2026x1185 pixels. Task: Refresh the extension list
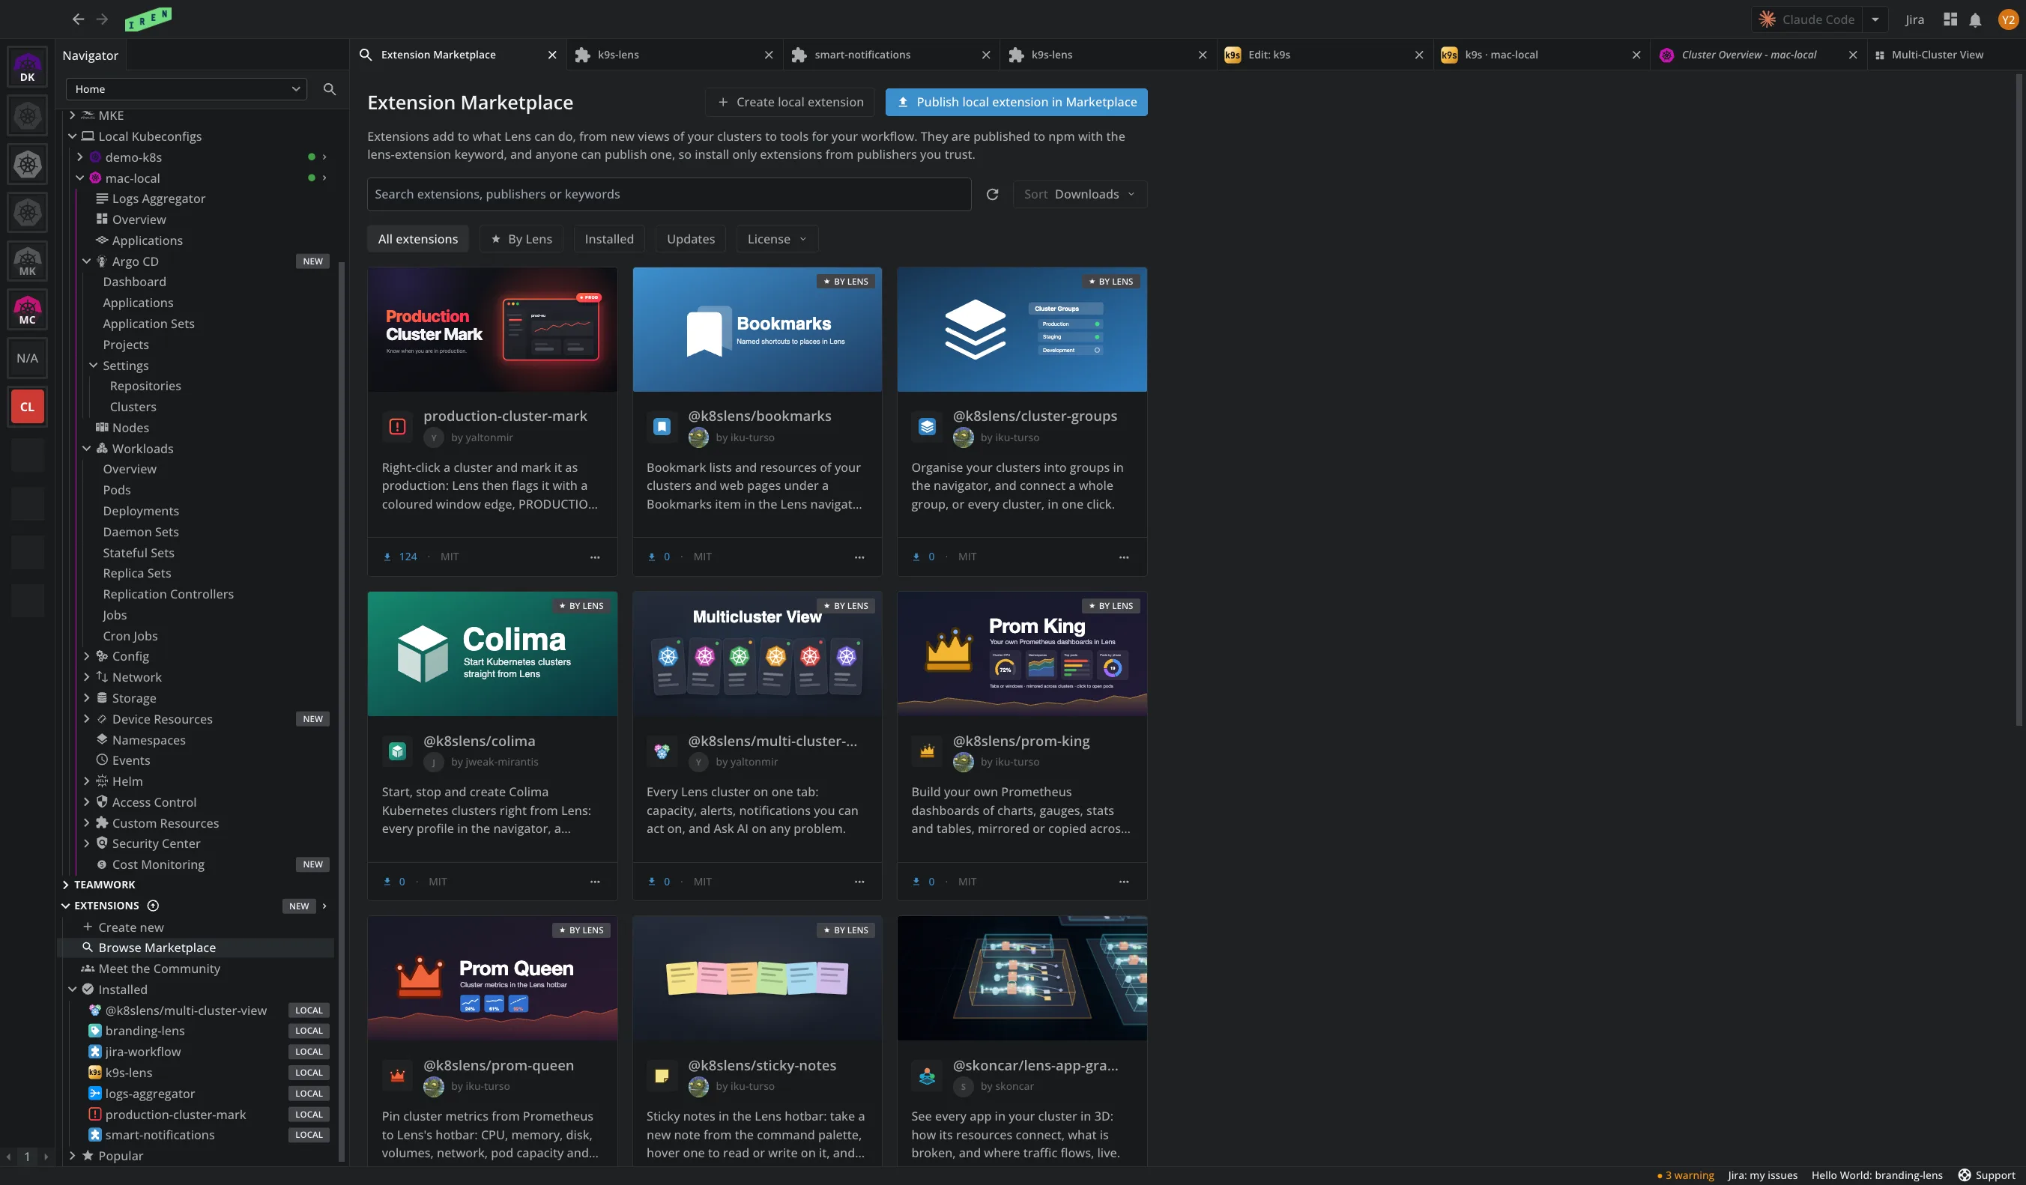click(x=992, y=195)
